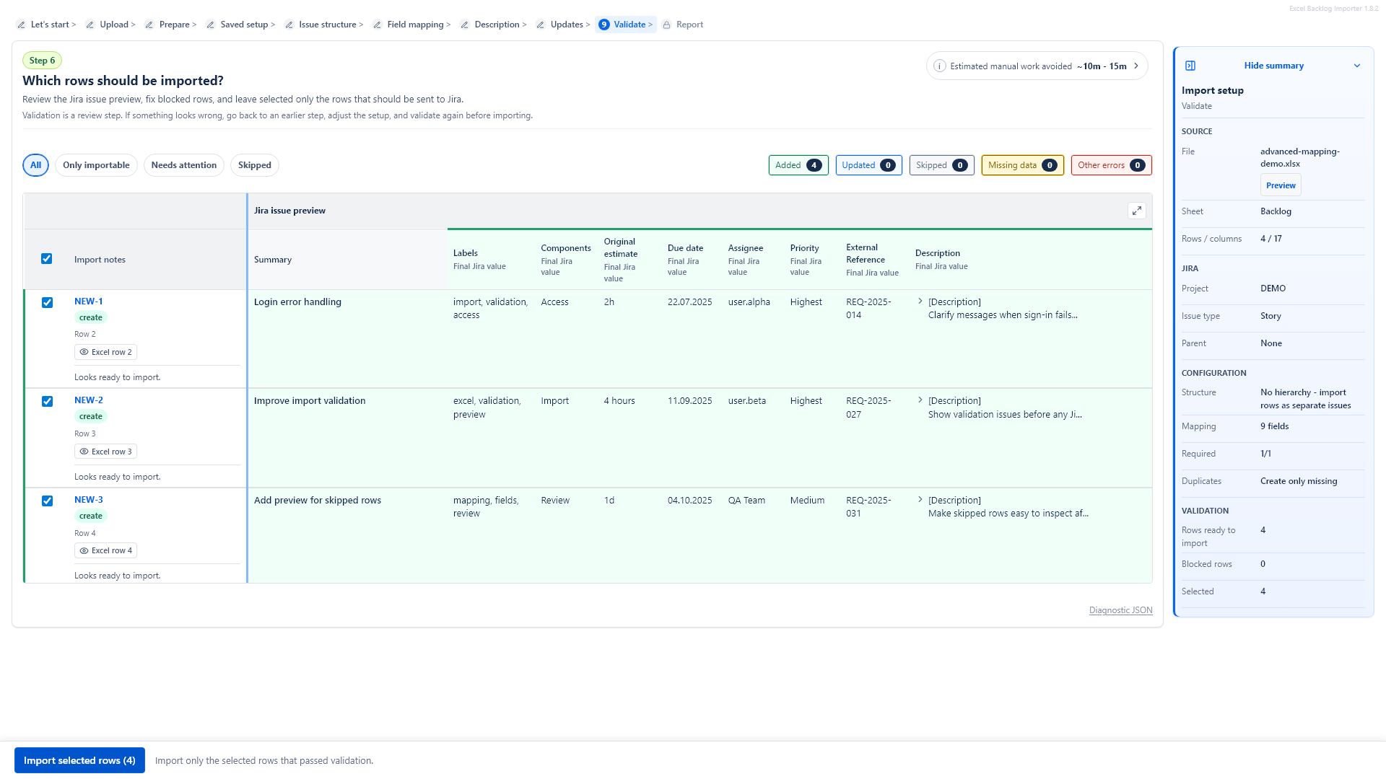
Task: View Excel row 3 source
Action: [x=105, y=452]
